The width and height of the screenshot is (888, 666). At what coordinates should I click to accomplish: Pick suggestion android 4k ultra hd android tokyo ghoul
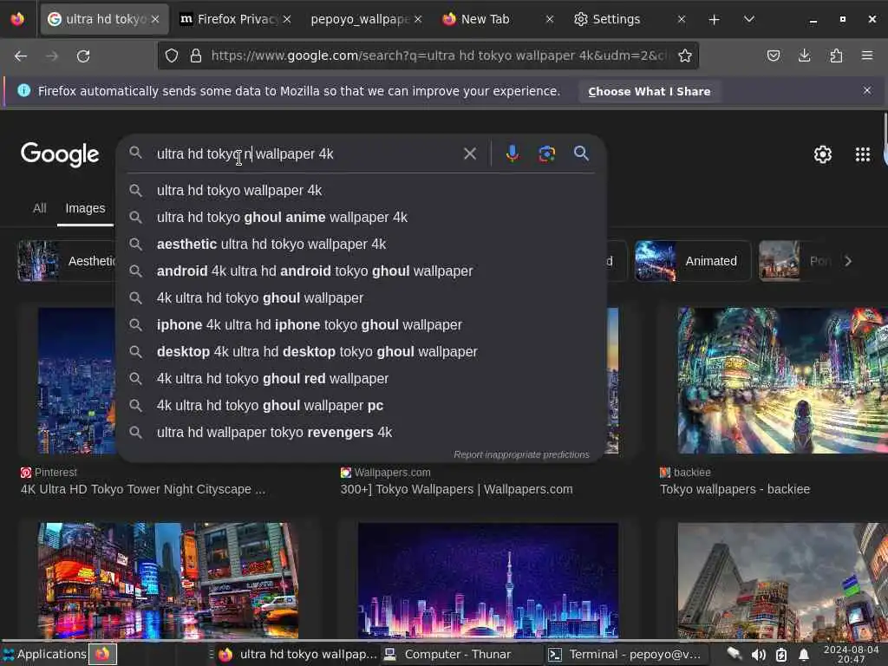pyautogui.click(x=362, y=271)
